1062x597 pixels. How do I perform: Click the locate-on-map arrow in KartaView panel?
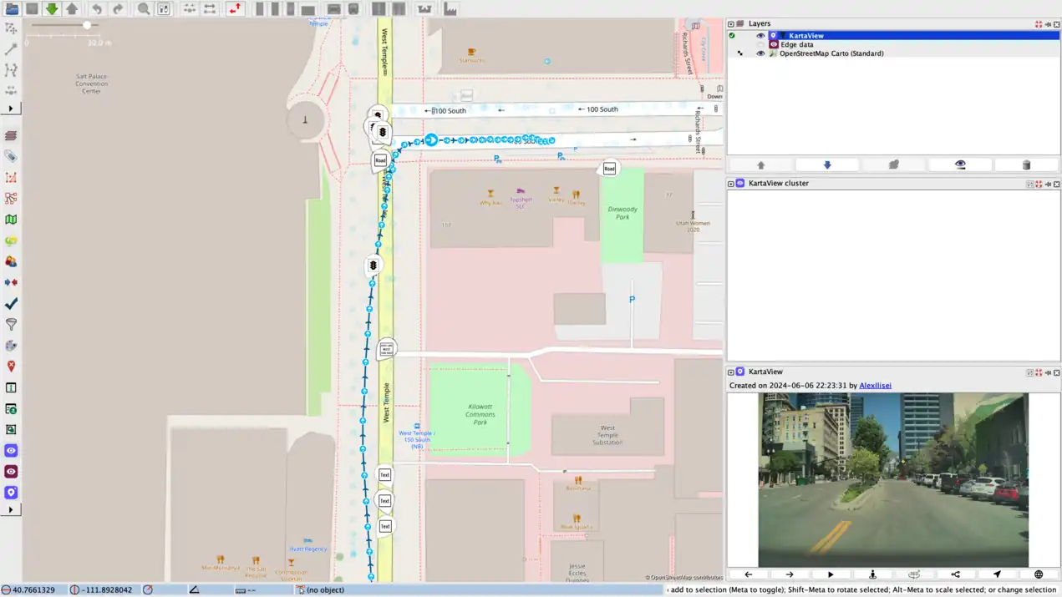point(997,574)
